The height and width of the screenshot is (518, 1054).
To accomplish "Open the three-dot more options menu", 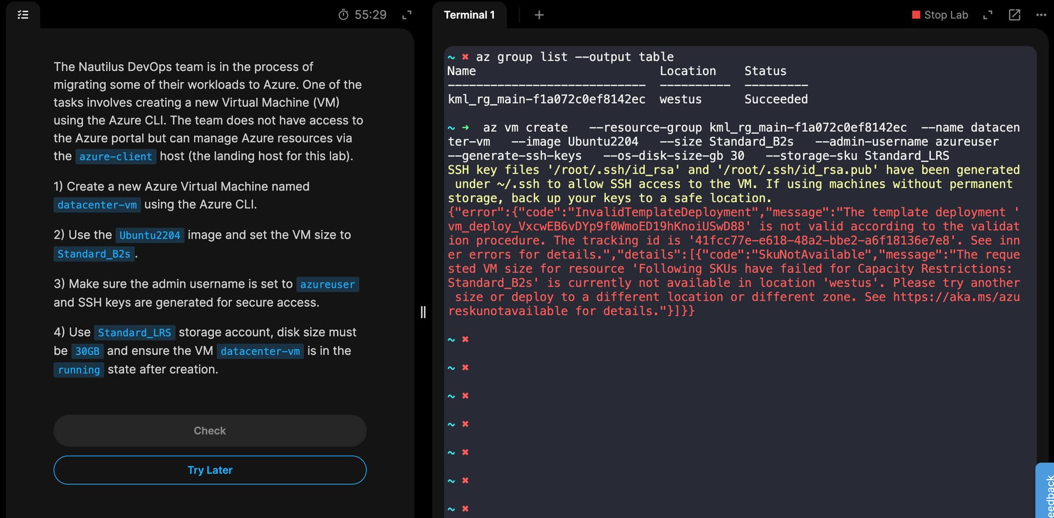I will (1041, 15).
